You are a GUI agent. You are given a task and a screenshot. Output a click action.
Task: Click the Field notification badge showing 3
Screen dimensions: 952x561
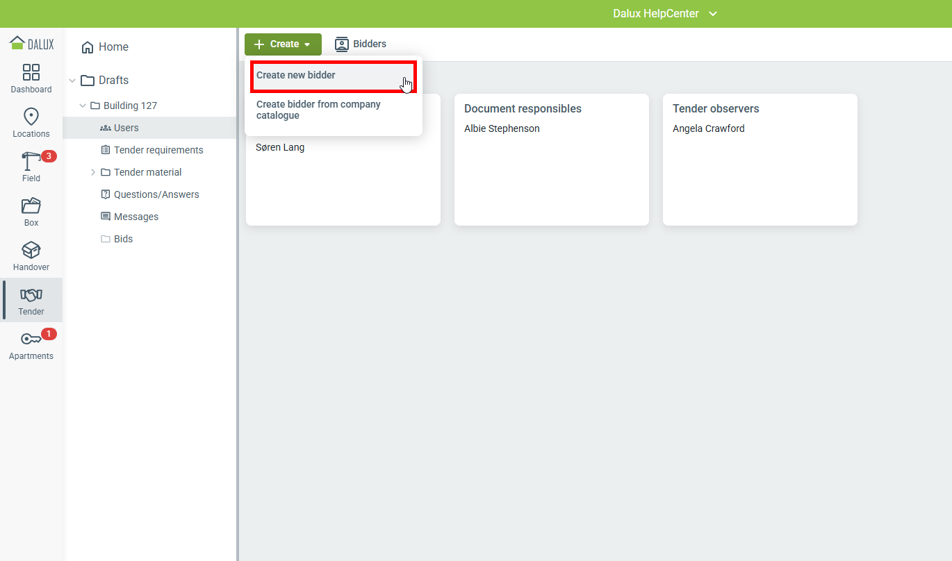(49, 156)
